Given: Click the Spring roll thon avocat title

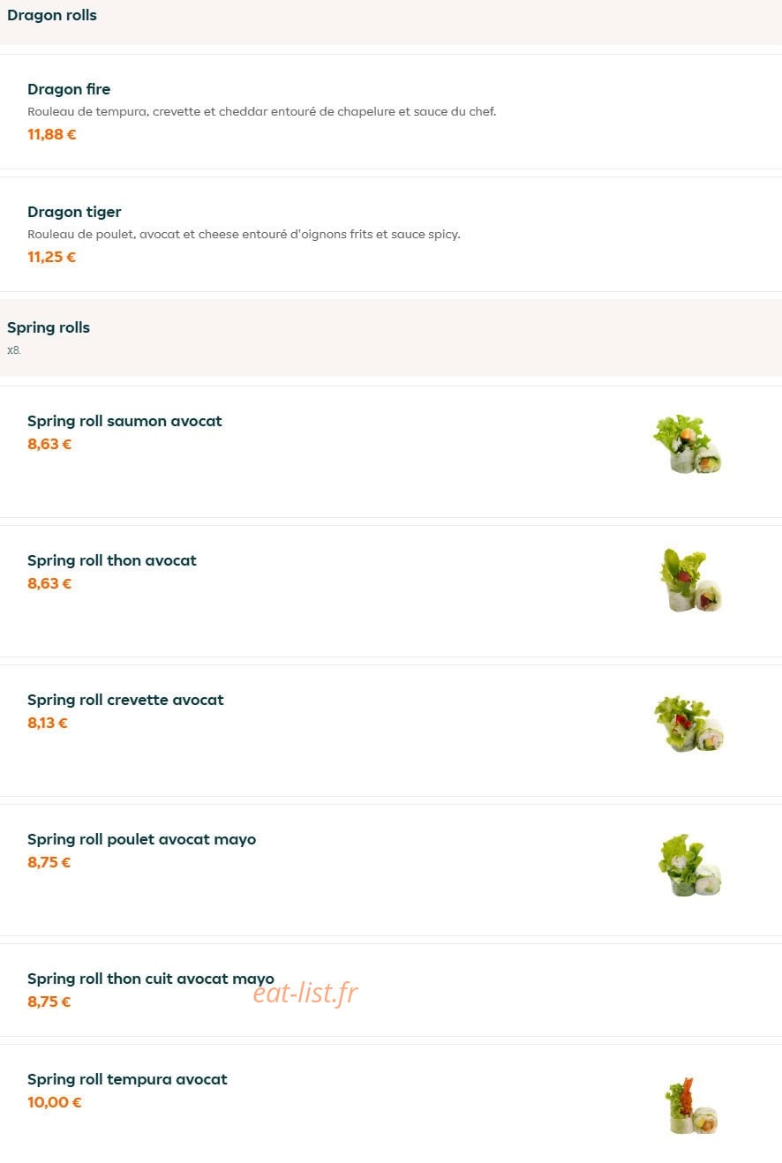Looking at the screenshot, I should point(112,560).
